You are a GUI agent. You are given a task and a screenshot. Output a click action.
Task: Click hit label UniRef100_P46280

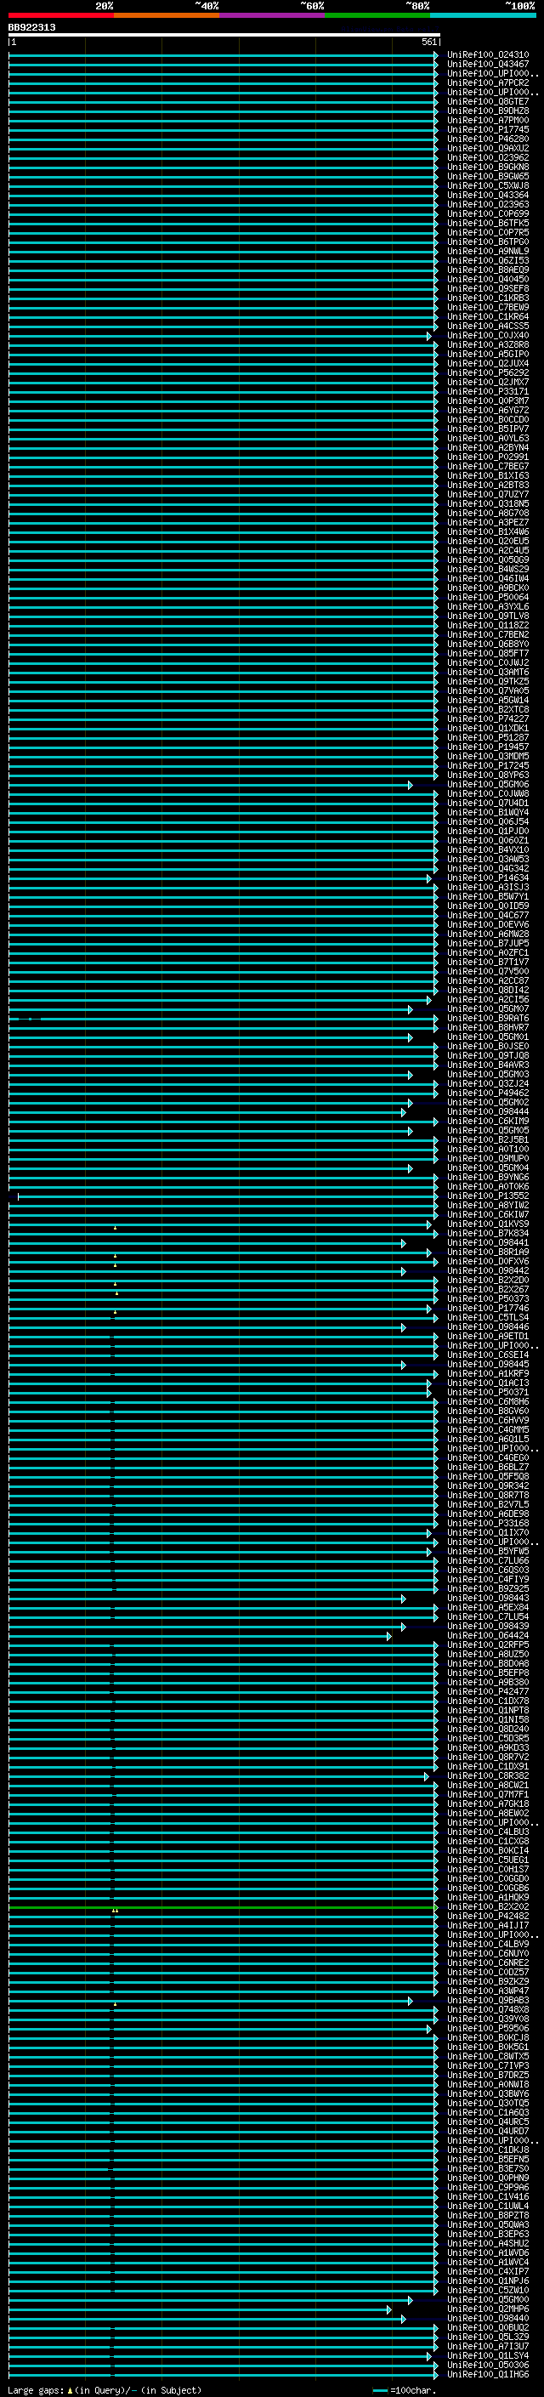488,139
